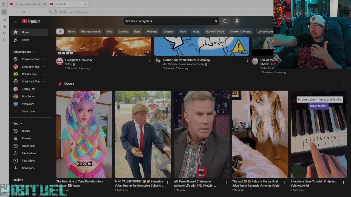The image size is (351, 197).
Task: Start voice search with the microphone icon
Action: 237,21
